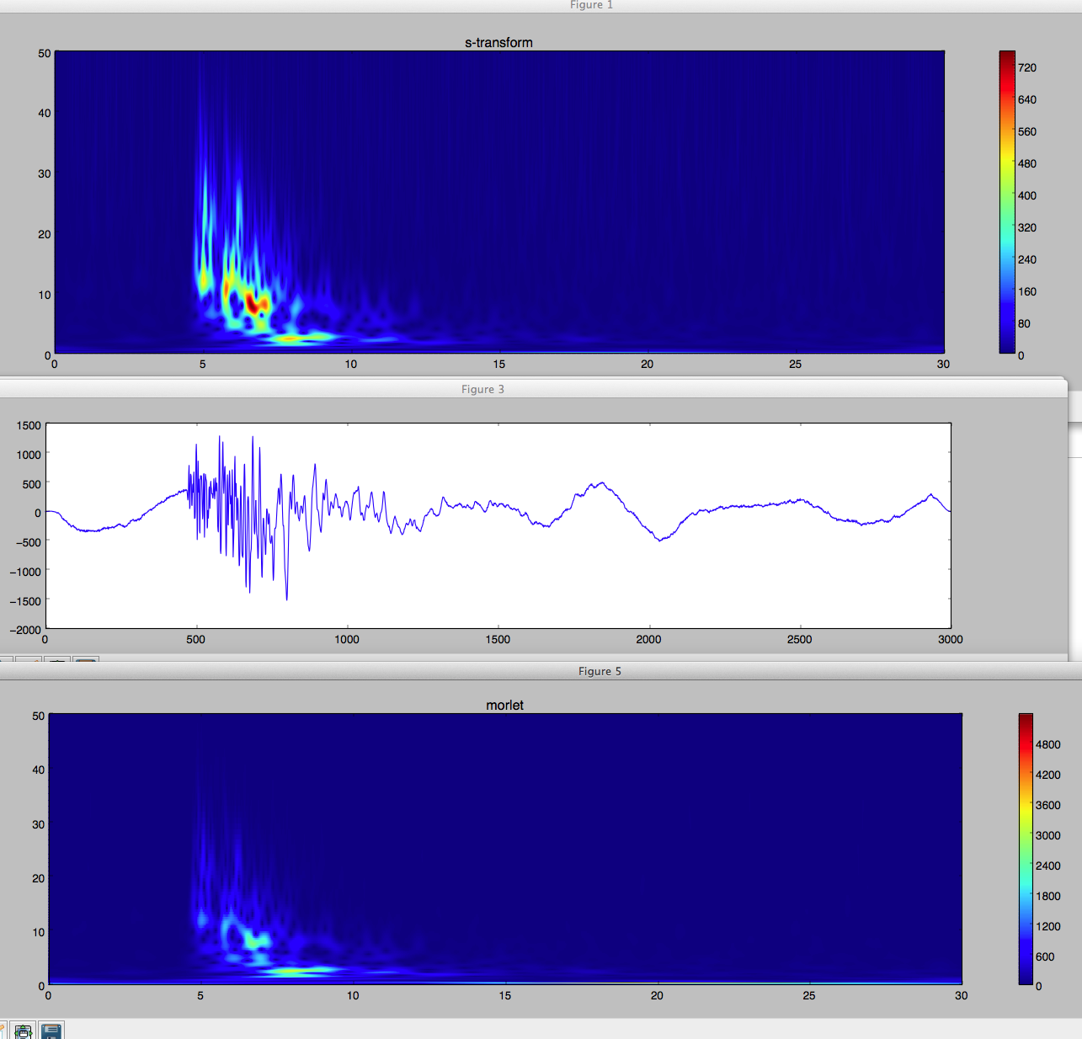This screenshot has width=1082, height=1039.
Task: Click the "−500" y-axis tick in Figure 3
Action: pyautogui.click(x=29, y=542)
